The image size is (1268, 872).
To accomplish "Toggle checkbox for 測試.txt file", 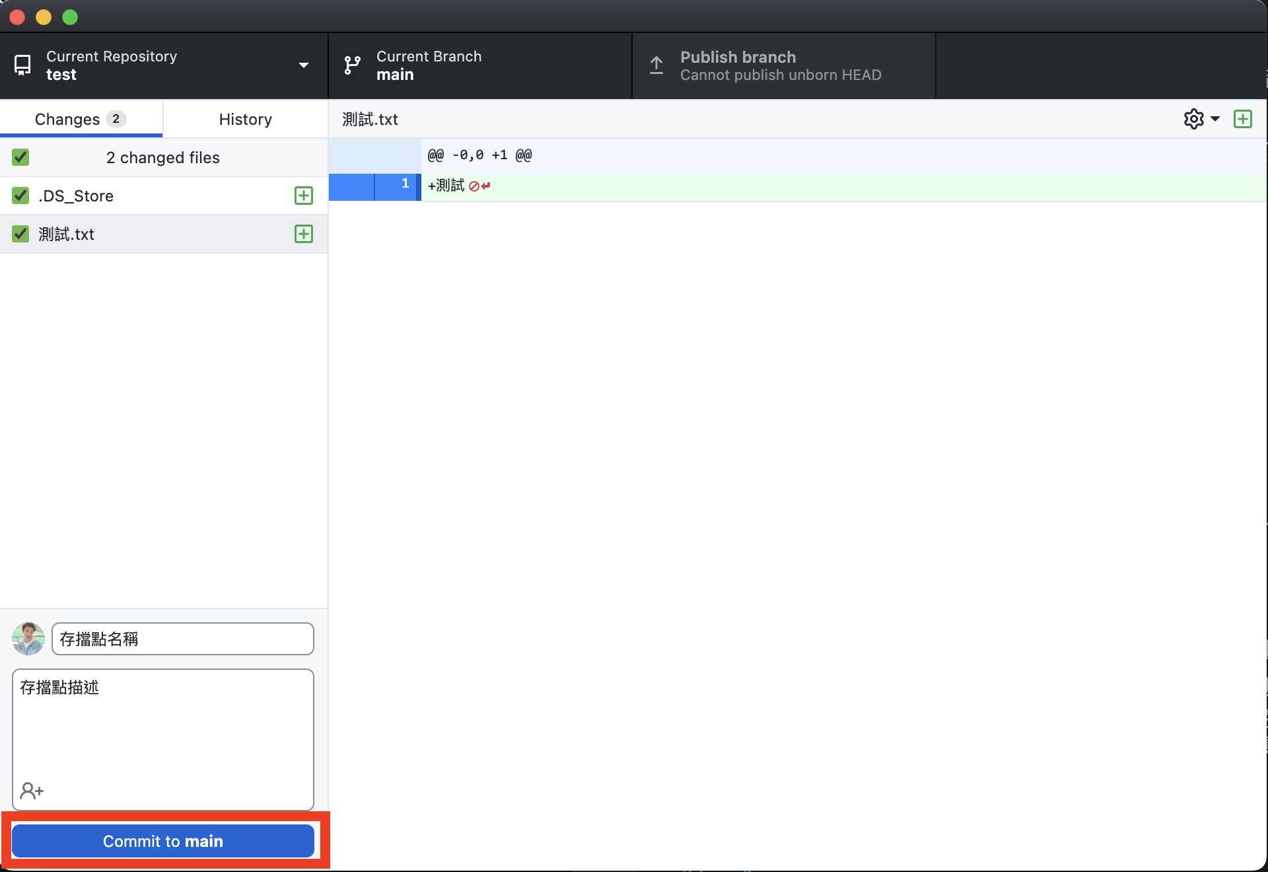I will pos(19,234).
